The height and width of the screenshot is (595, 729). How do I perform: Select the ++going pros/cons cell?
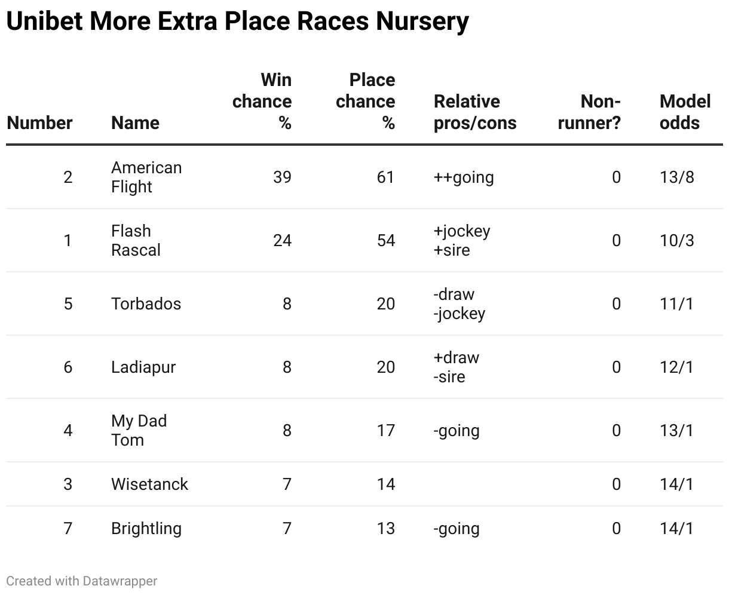(464, 178)
